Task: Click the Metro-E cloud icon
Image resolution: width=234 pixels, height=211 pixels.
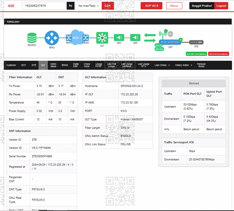Action: point(77,38)
